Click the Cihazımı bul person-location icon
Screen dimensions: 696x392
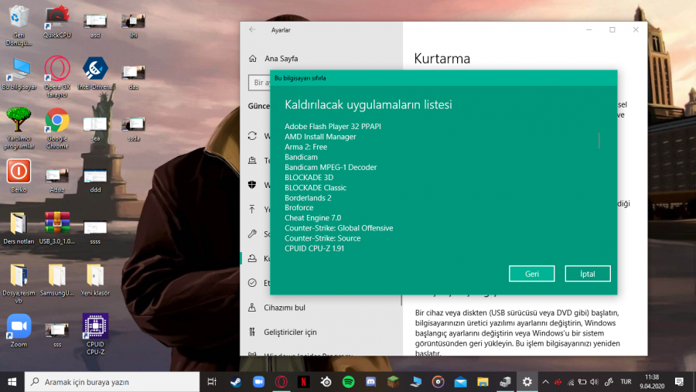point(252,307)
